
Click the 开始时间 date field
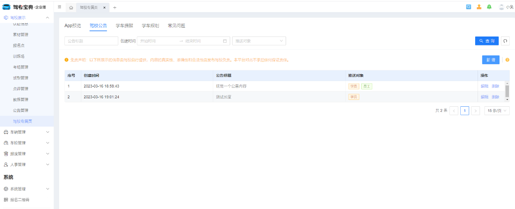(158, 41)
